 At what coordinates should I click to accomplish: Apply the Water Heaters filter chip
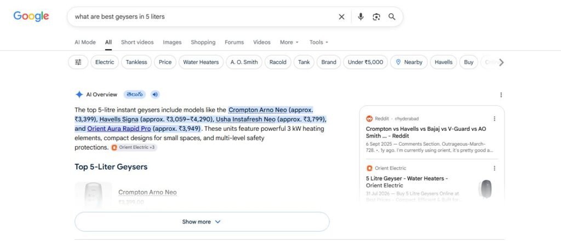point(201,62)
